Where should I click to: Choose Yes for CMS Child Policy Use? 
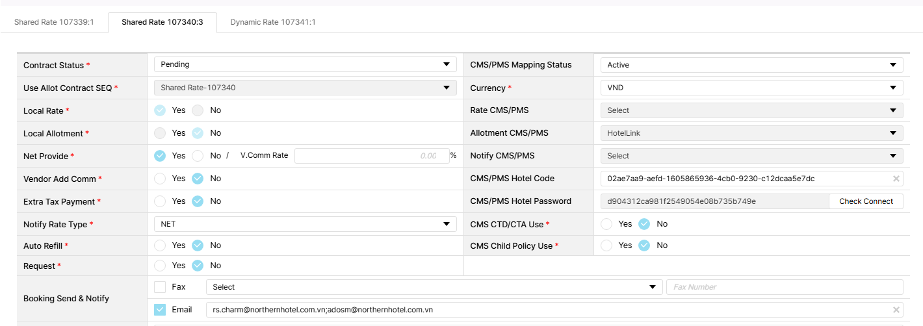tap(606, 245)
